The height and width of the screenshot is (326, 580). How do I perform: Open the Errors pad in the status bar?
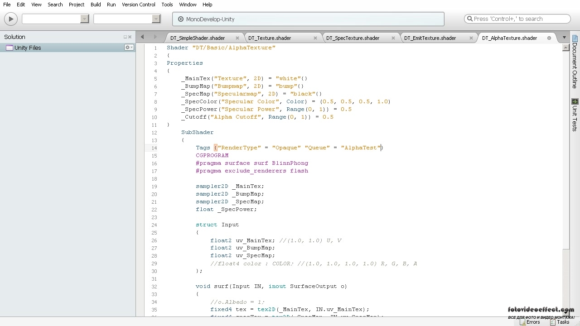tap(529, 322)
